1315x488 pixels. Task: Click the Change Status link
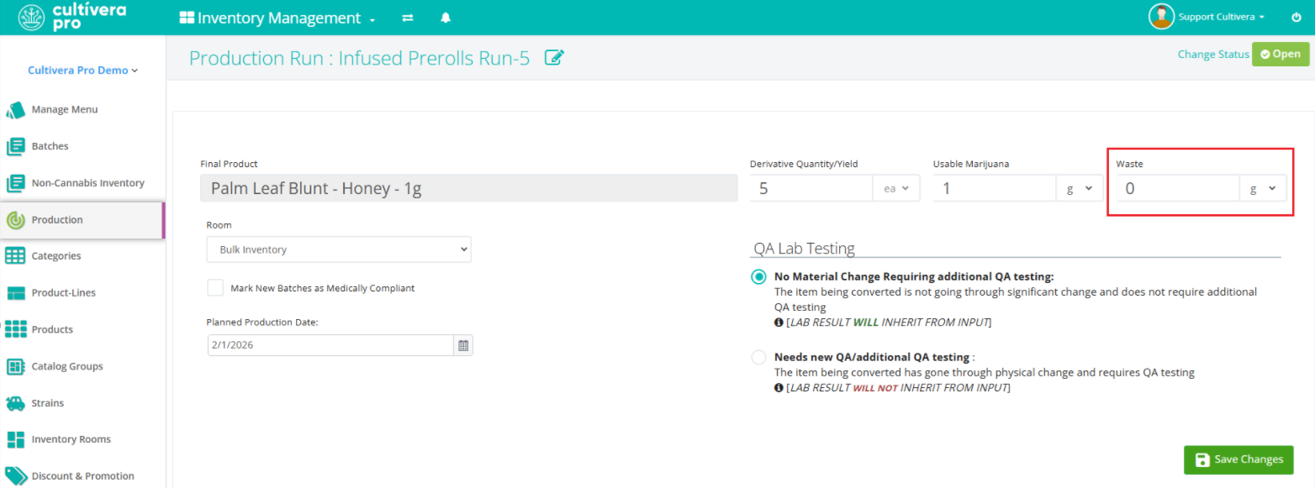point(1213,54)
